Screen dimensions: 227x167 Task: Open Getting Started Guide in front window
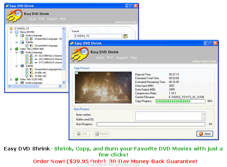click(204, 61)
